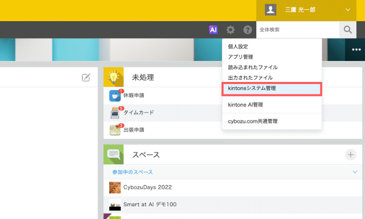Open the help question mark icon
Image resolution: width=365 pixels, height=219 pixels.
click(x=248, y=30)
